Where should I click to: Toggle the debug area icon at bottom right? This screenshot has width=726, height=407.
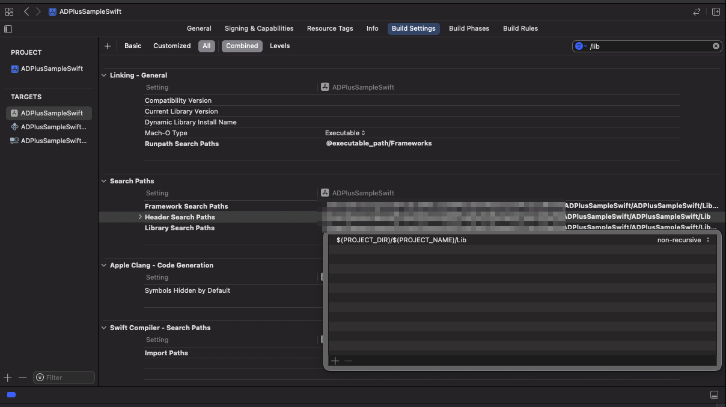click(x=714, y=395)
